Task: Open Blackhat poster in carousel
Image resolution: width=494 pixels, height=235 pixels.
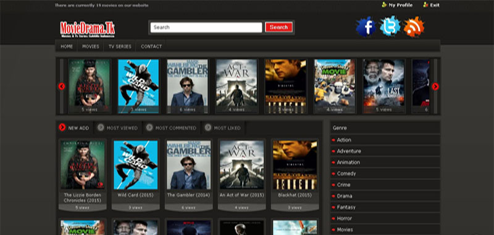Action: [286, 86]
